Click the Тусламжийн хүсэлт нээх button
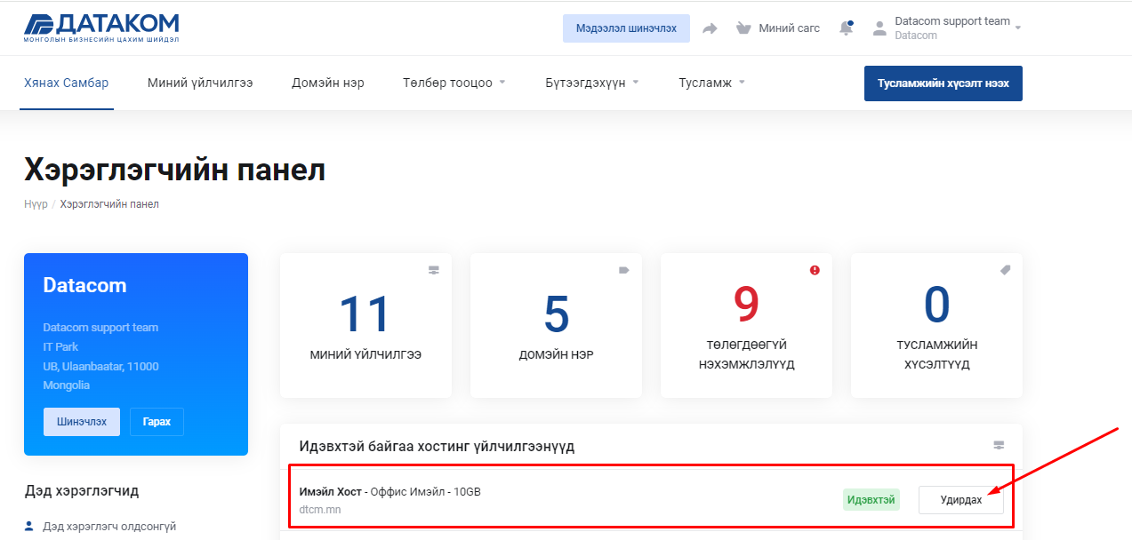The image size is (1132, 540). pos(943,83)
